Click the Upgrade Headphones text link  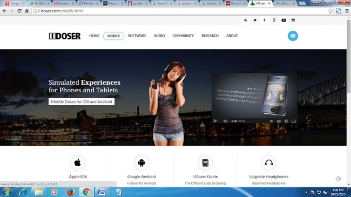point(268,176)
